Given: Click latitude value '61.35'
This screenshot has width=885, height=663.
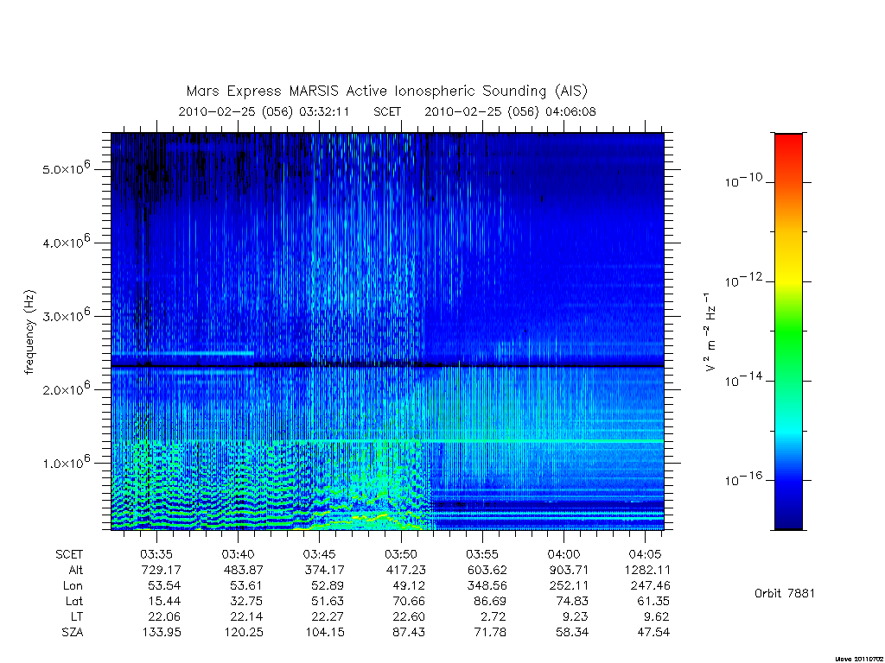Looking at the screenshot, I should coord(653,602).
